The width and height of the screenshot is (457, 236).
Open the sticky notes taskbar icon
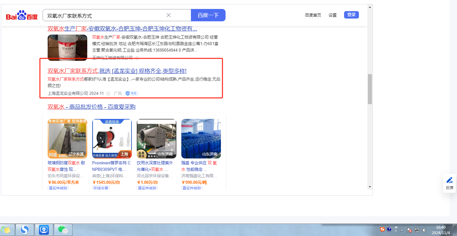(x=6, y=230)
